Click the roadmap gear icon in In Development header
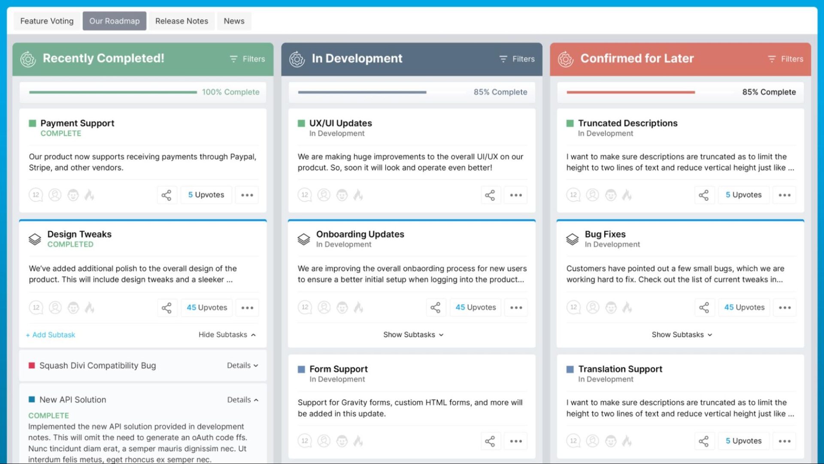Image resolution: width=824 pixels, height=464 pixels. pyautogui.click(x=297, y=58)
